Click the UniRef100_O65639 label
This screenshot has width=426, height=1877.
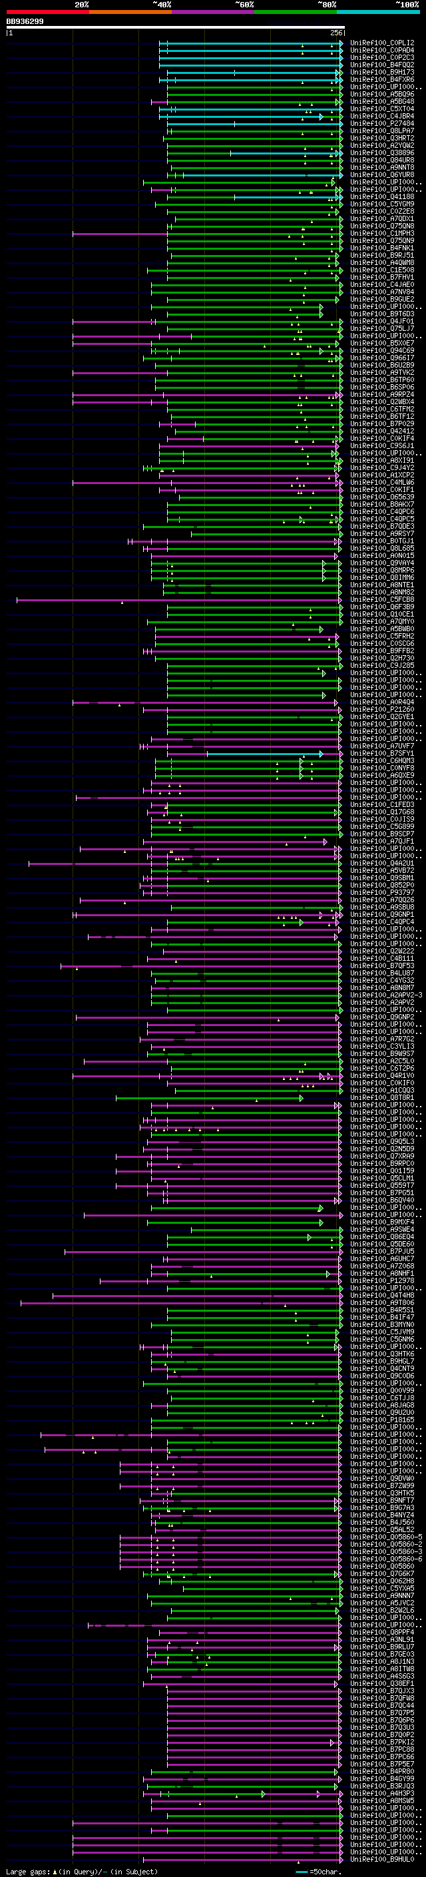pyautogui.click(x=382, y=497)
